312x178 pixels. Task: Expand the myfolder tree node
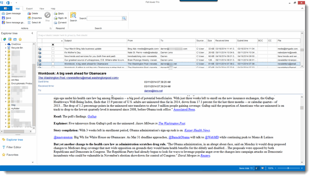click(6, 109)
